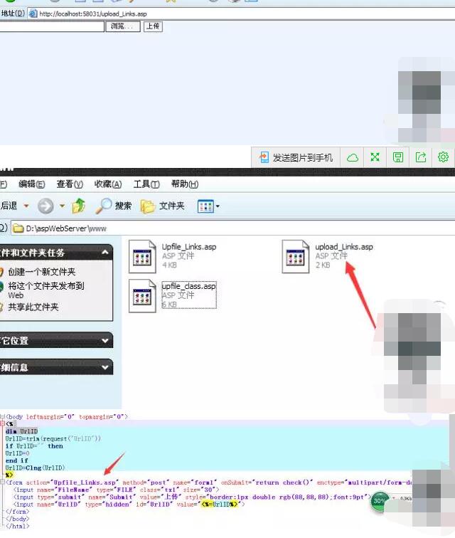Click the up one folder icon
Viewport: 455px width, 538px height.
78,206
